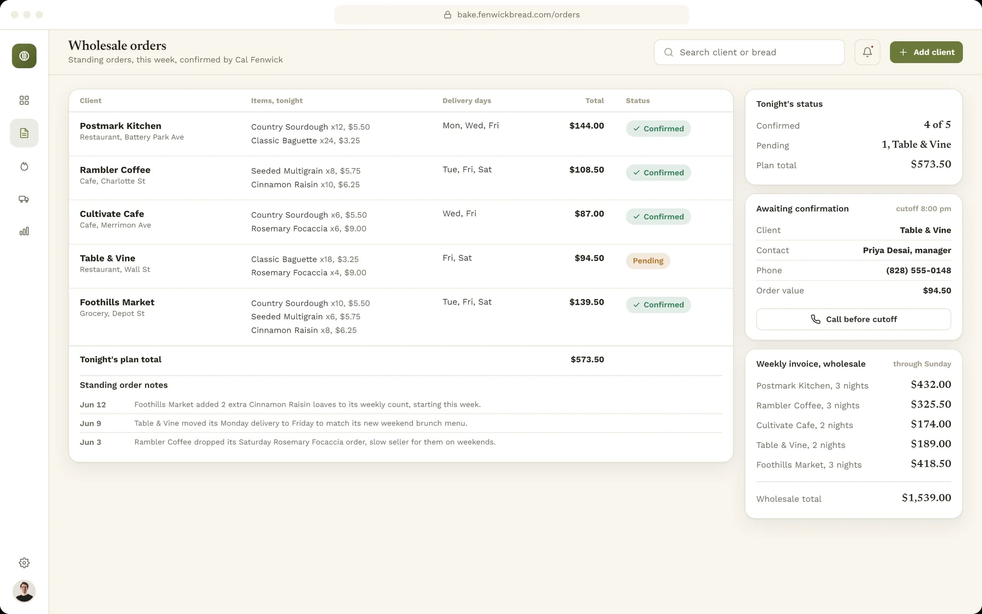Open the flame (baking) icon in sidebar

pos(24,166)
